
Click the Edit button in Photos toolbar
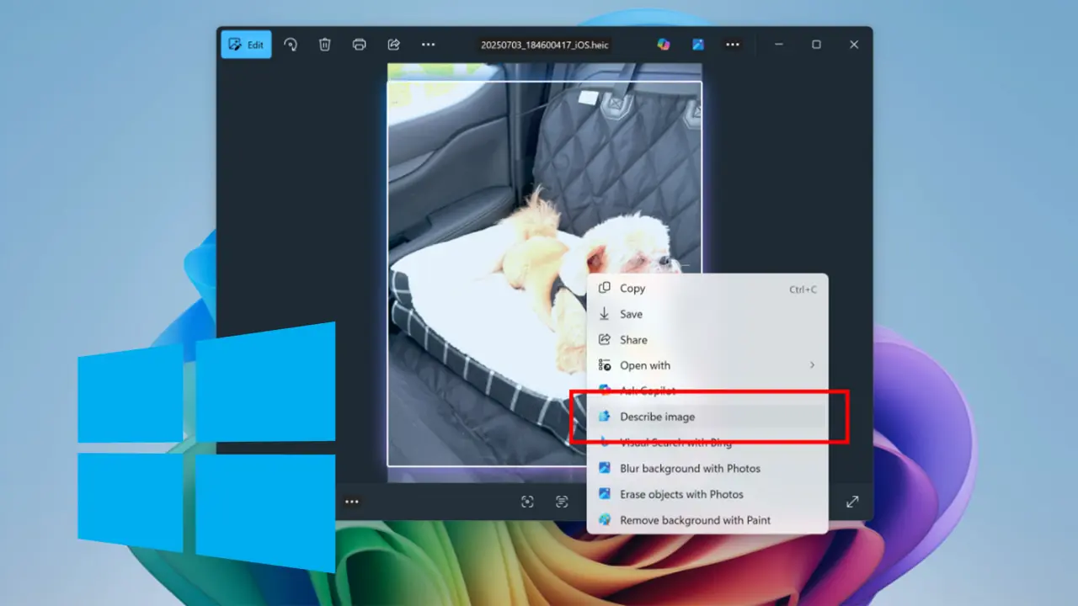[x=246, y=45]
